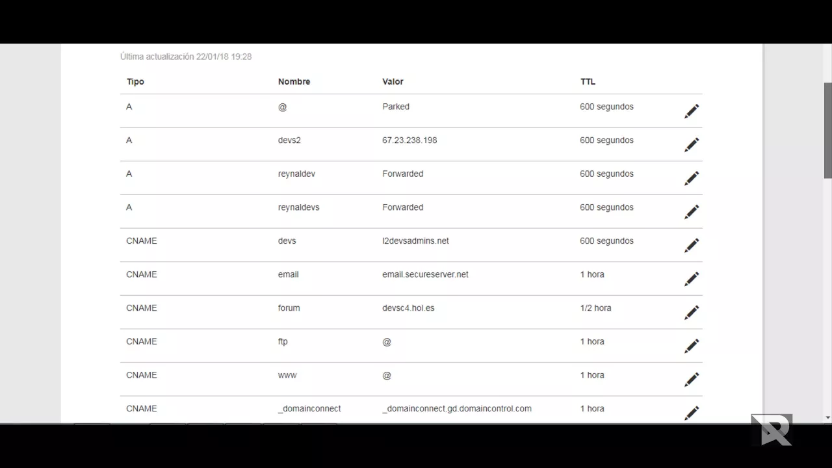Sort by the Tipo column header
The image size is (832, 468).
[x=135, y=82]
